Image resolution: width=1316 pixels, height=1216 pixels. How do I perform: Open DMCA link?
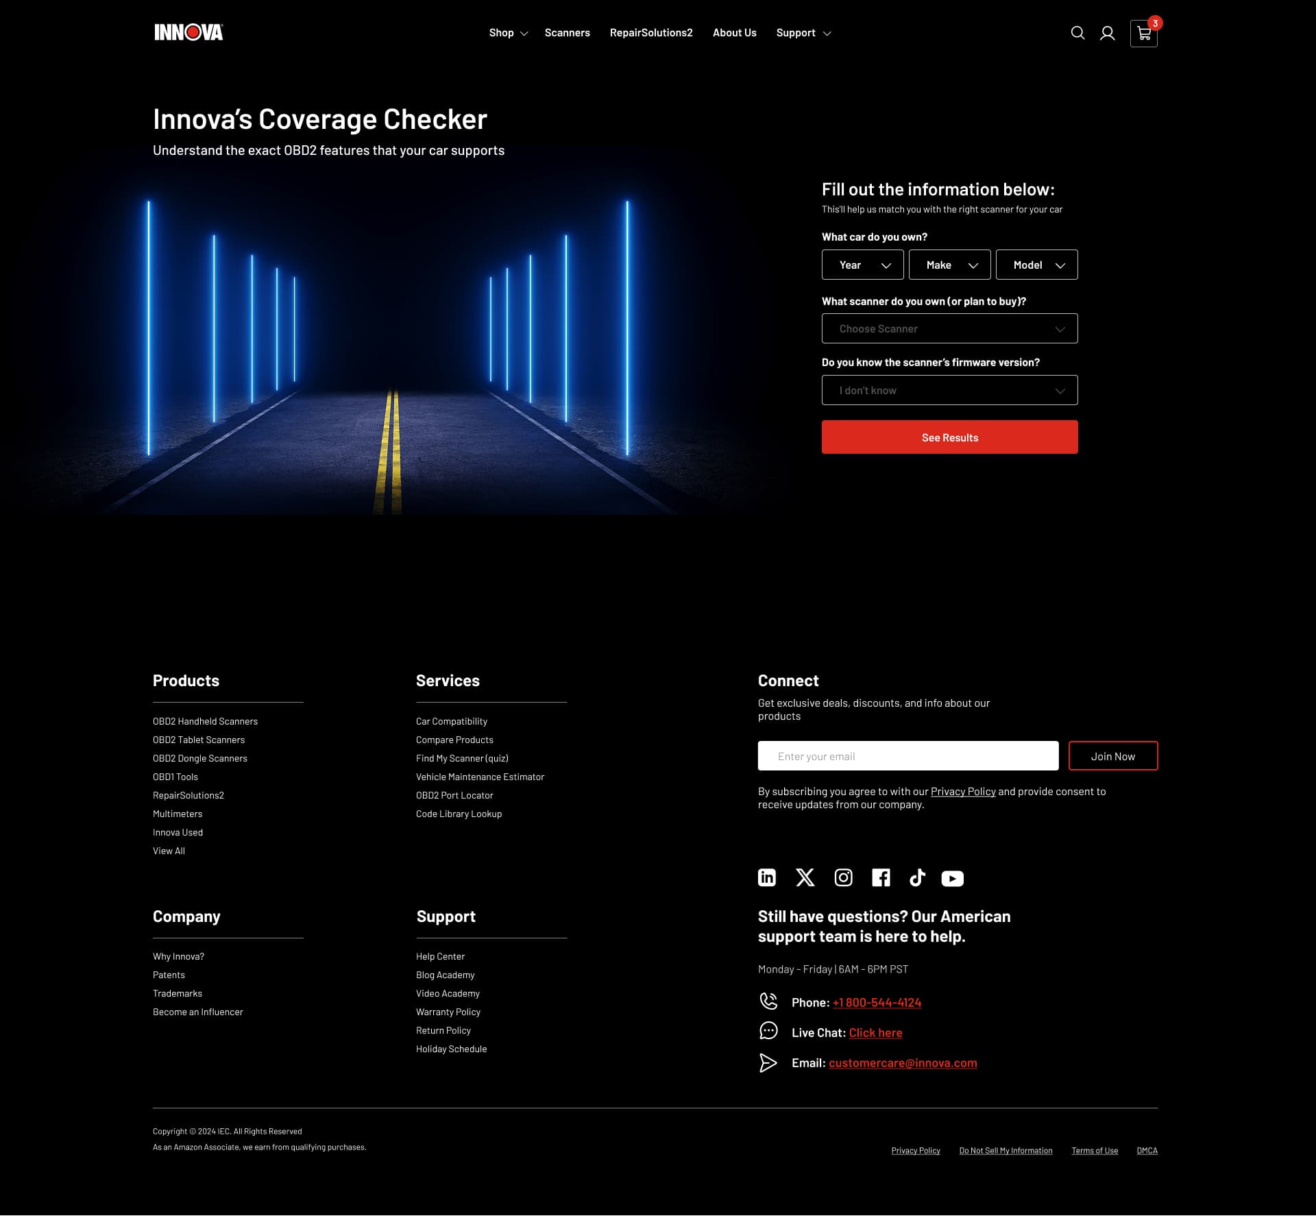[1147, 1150]
